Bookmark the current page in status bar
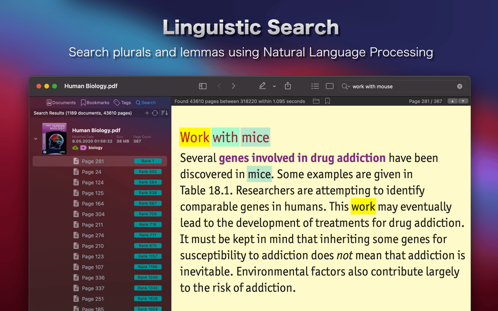 [x=327, y=101]
